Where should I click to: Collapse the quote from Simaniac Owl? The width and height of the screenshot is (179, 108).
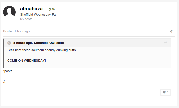[x=9, y=43]
